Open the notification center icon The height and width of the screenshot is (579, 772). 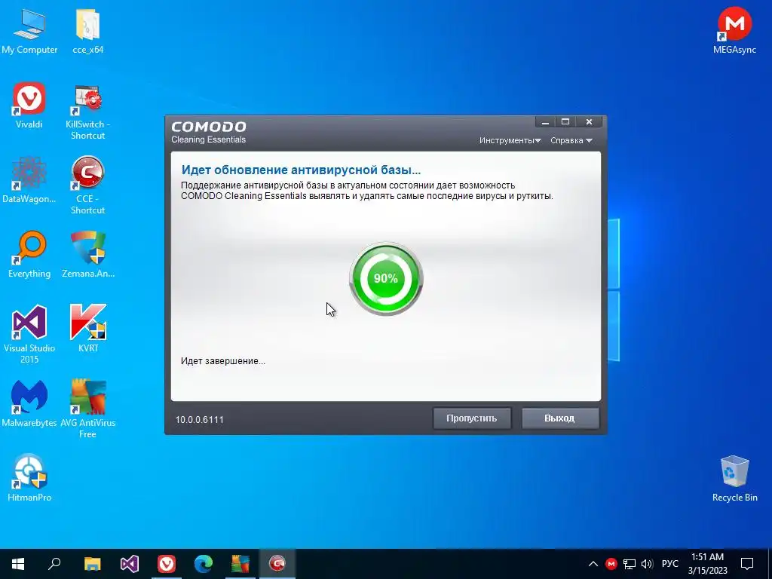pyautogui.click(x=747, y=564)
